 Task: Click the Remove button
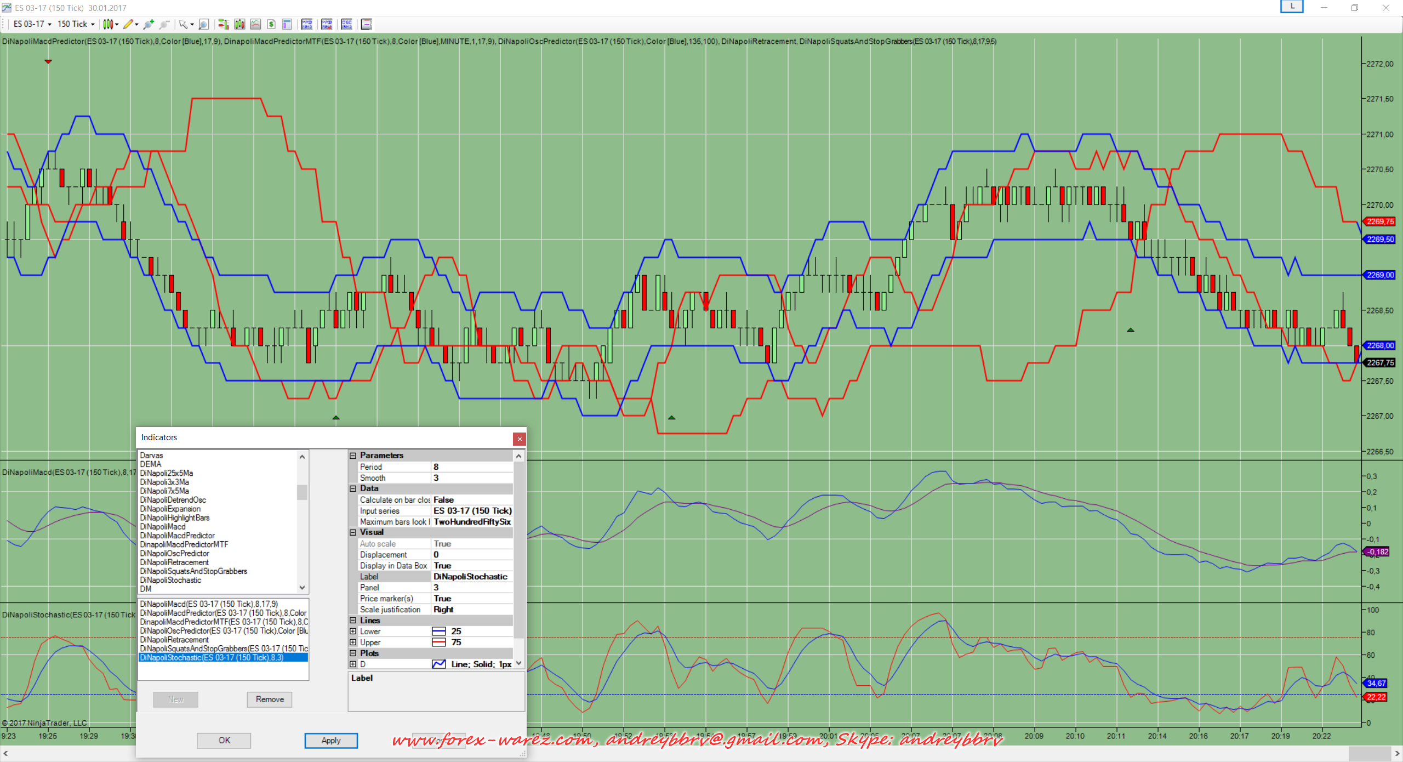point(269,700)
